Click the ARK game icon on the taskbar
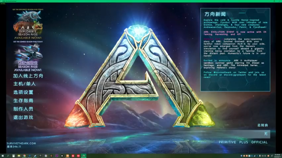The image size is (282, 158). [x=84, y=156]
